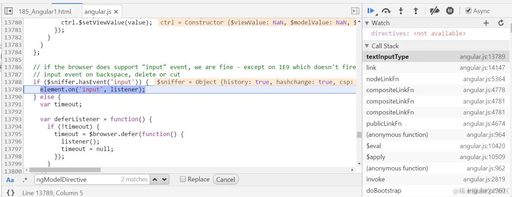Image resolution: width=512 pixels, height=197 pixels.
Task: Go to previous search match
Action: (155, 180)
